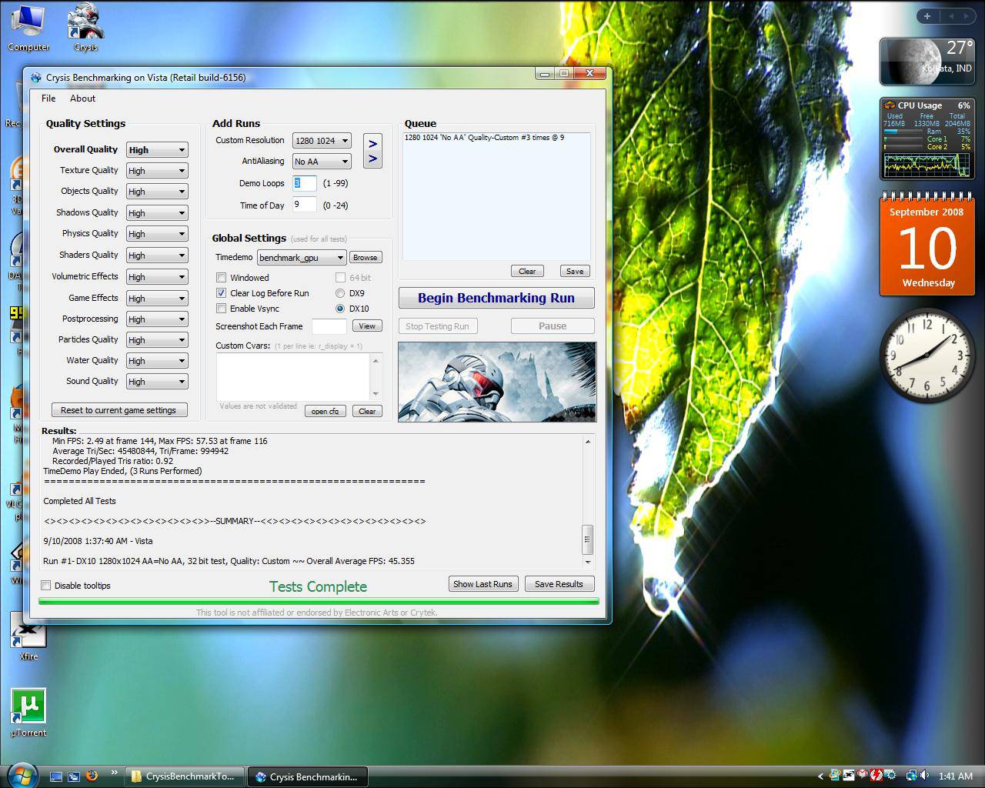
Task: Launch Firefox from the quick launch bar
Action: tap(92, 776)
